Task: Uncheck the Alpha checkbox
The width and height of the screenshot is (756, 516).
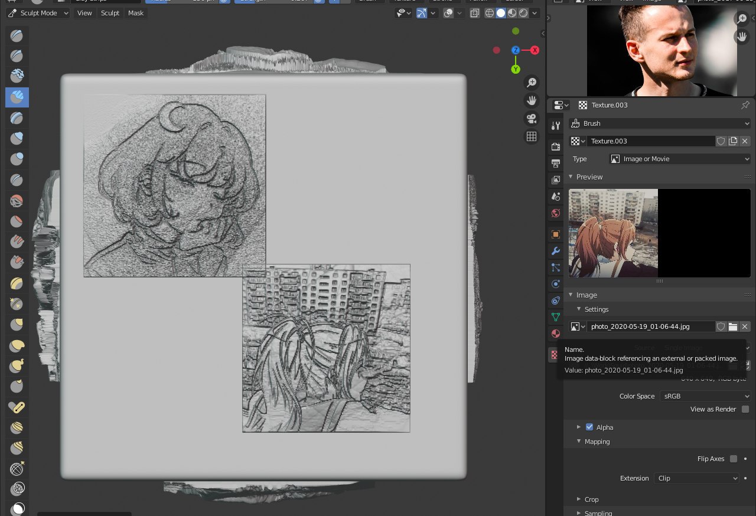Action: [589, 427]
